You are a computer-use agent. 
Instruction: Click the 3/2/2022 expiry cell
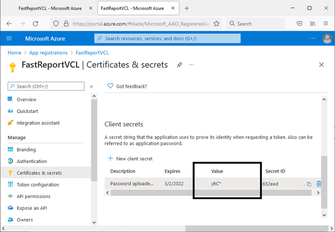[x=174, y=183]
